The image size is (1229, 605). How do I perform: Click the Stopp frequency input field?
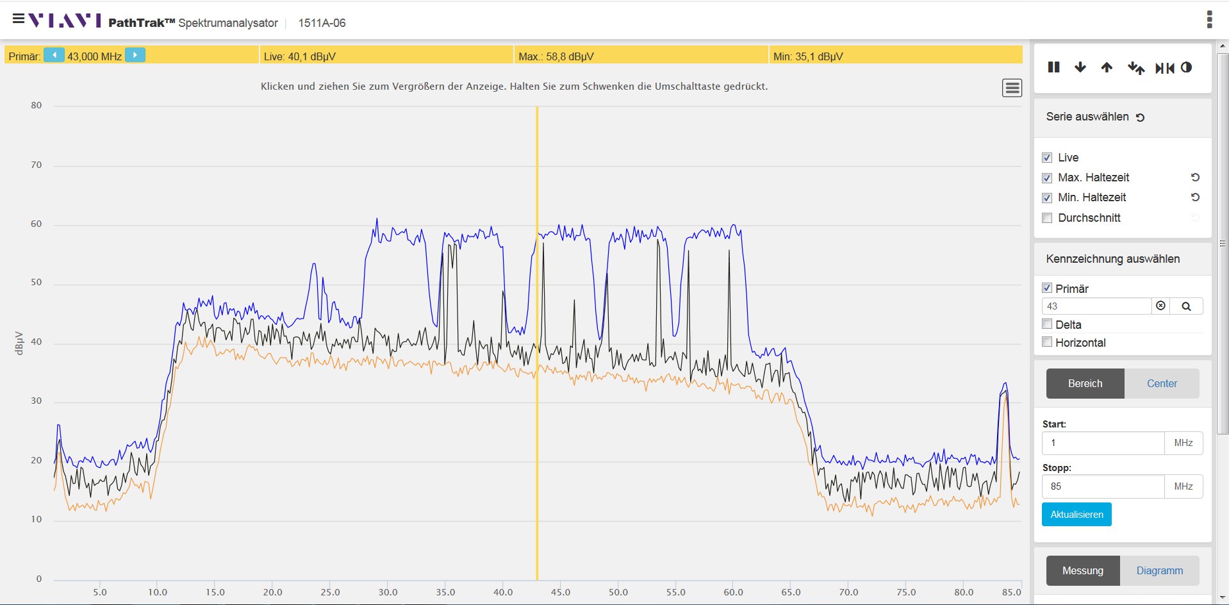click(x=1103, y=486)
